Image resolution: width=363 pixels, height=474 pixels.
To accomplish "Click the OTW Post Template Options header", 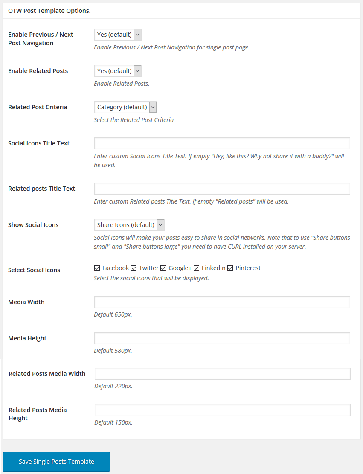I will [49, 11].
